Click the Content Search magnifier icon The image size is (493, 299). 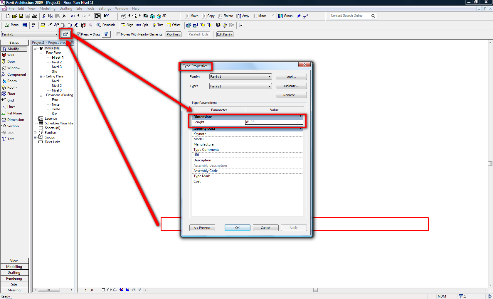click(x=373, y=16)
